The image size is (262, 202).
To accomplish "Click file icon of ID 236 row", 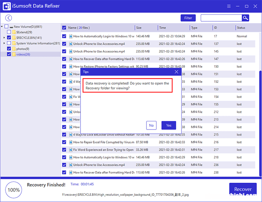I will click(x=71, y=165).
